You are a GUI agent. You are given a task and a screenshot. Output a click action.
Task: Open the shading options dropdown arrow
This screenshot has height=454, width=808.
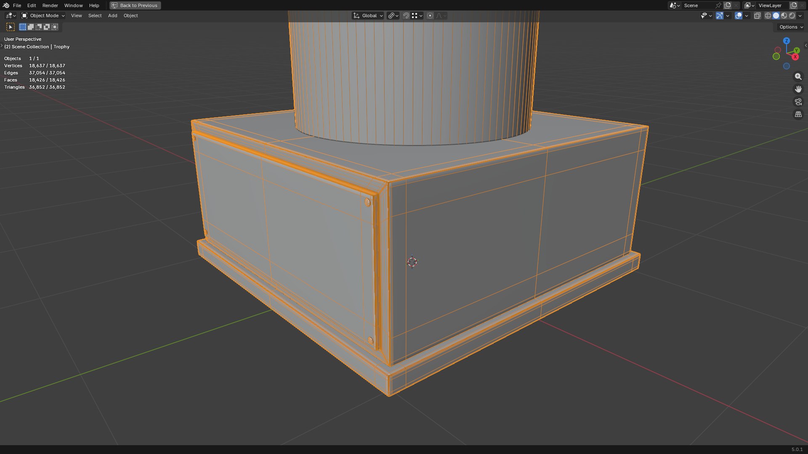click(800, 16)
